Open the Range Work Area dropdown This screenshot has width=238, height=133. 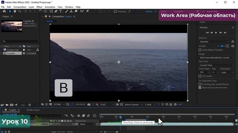[x=216, y=58]
